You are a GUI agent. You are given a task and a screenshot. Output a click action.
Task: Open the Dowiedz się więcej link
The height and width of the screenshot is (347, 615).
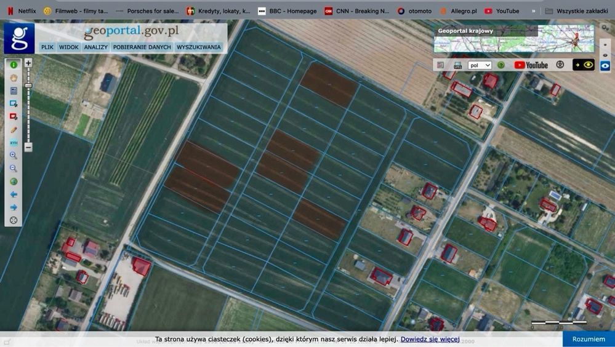(x=430, y=339)
